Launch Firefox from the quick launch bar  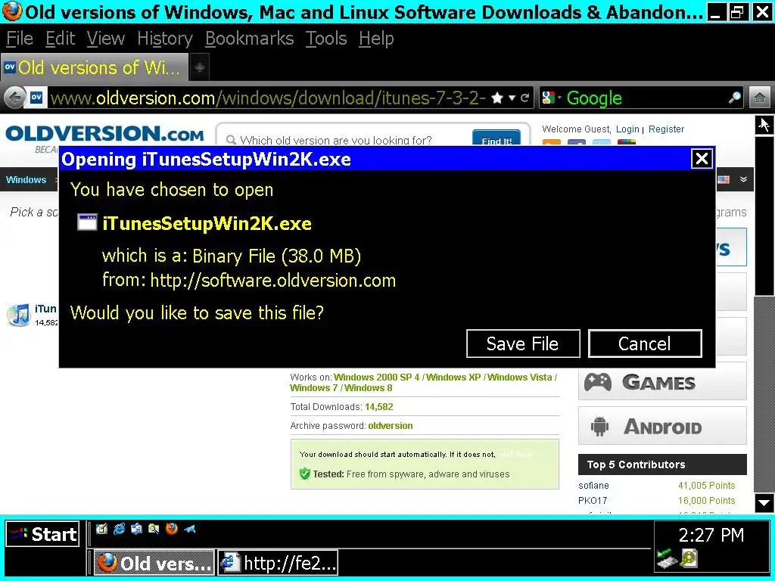[172, 529]
